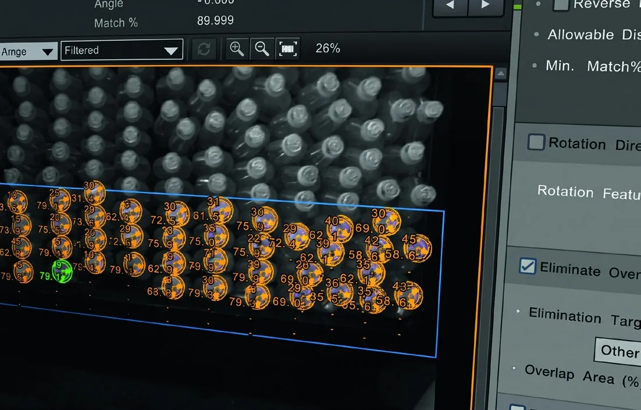Zoom in on the camera image

coord(237,49)
